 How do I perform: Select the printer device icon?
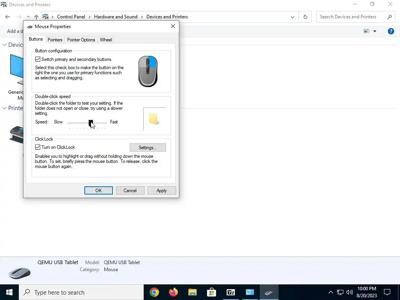(16, 134)
